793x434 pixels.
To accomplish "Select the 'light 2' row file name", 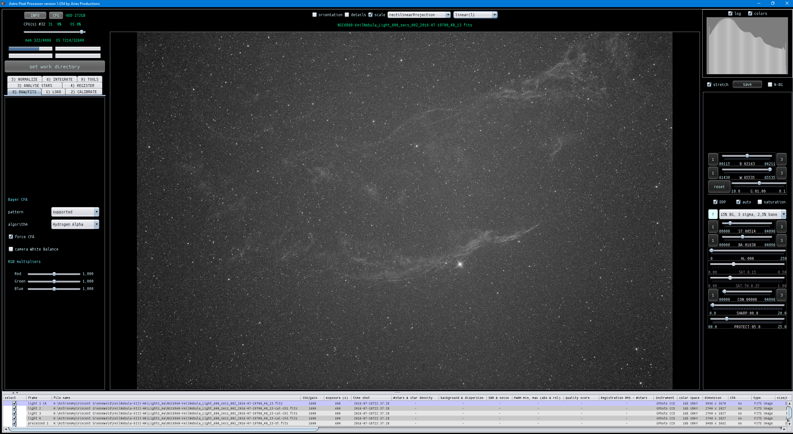I will click(x=175, y=408).
